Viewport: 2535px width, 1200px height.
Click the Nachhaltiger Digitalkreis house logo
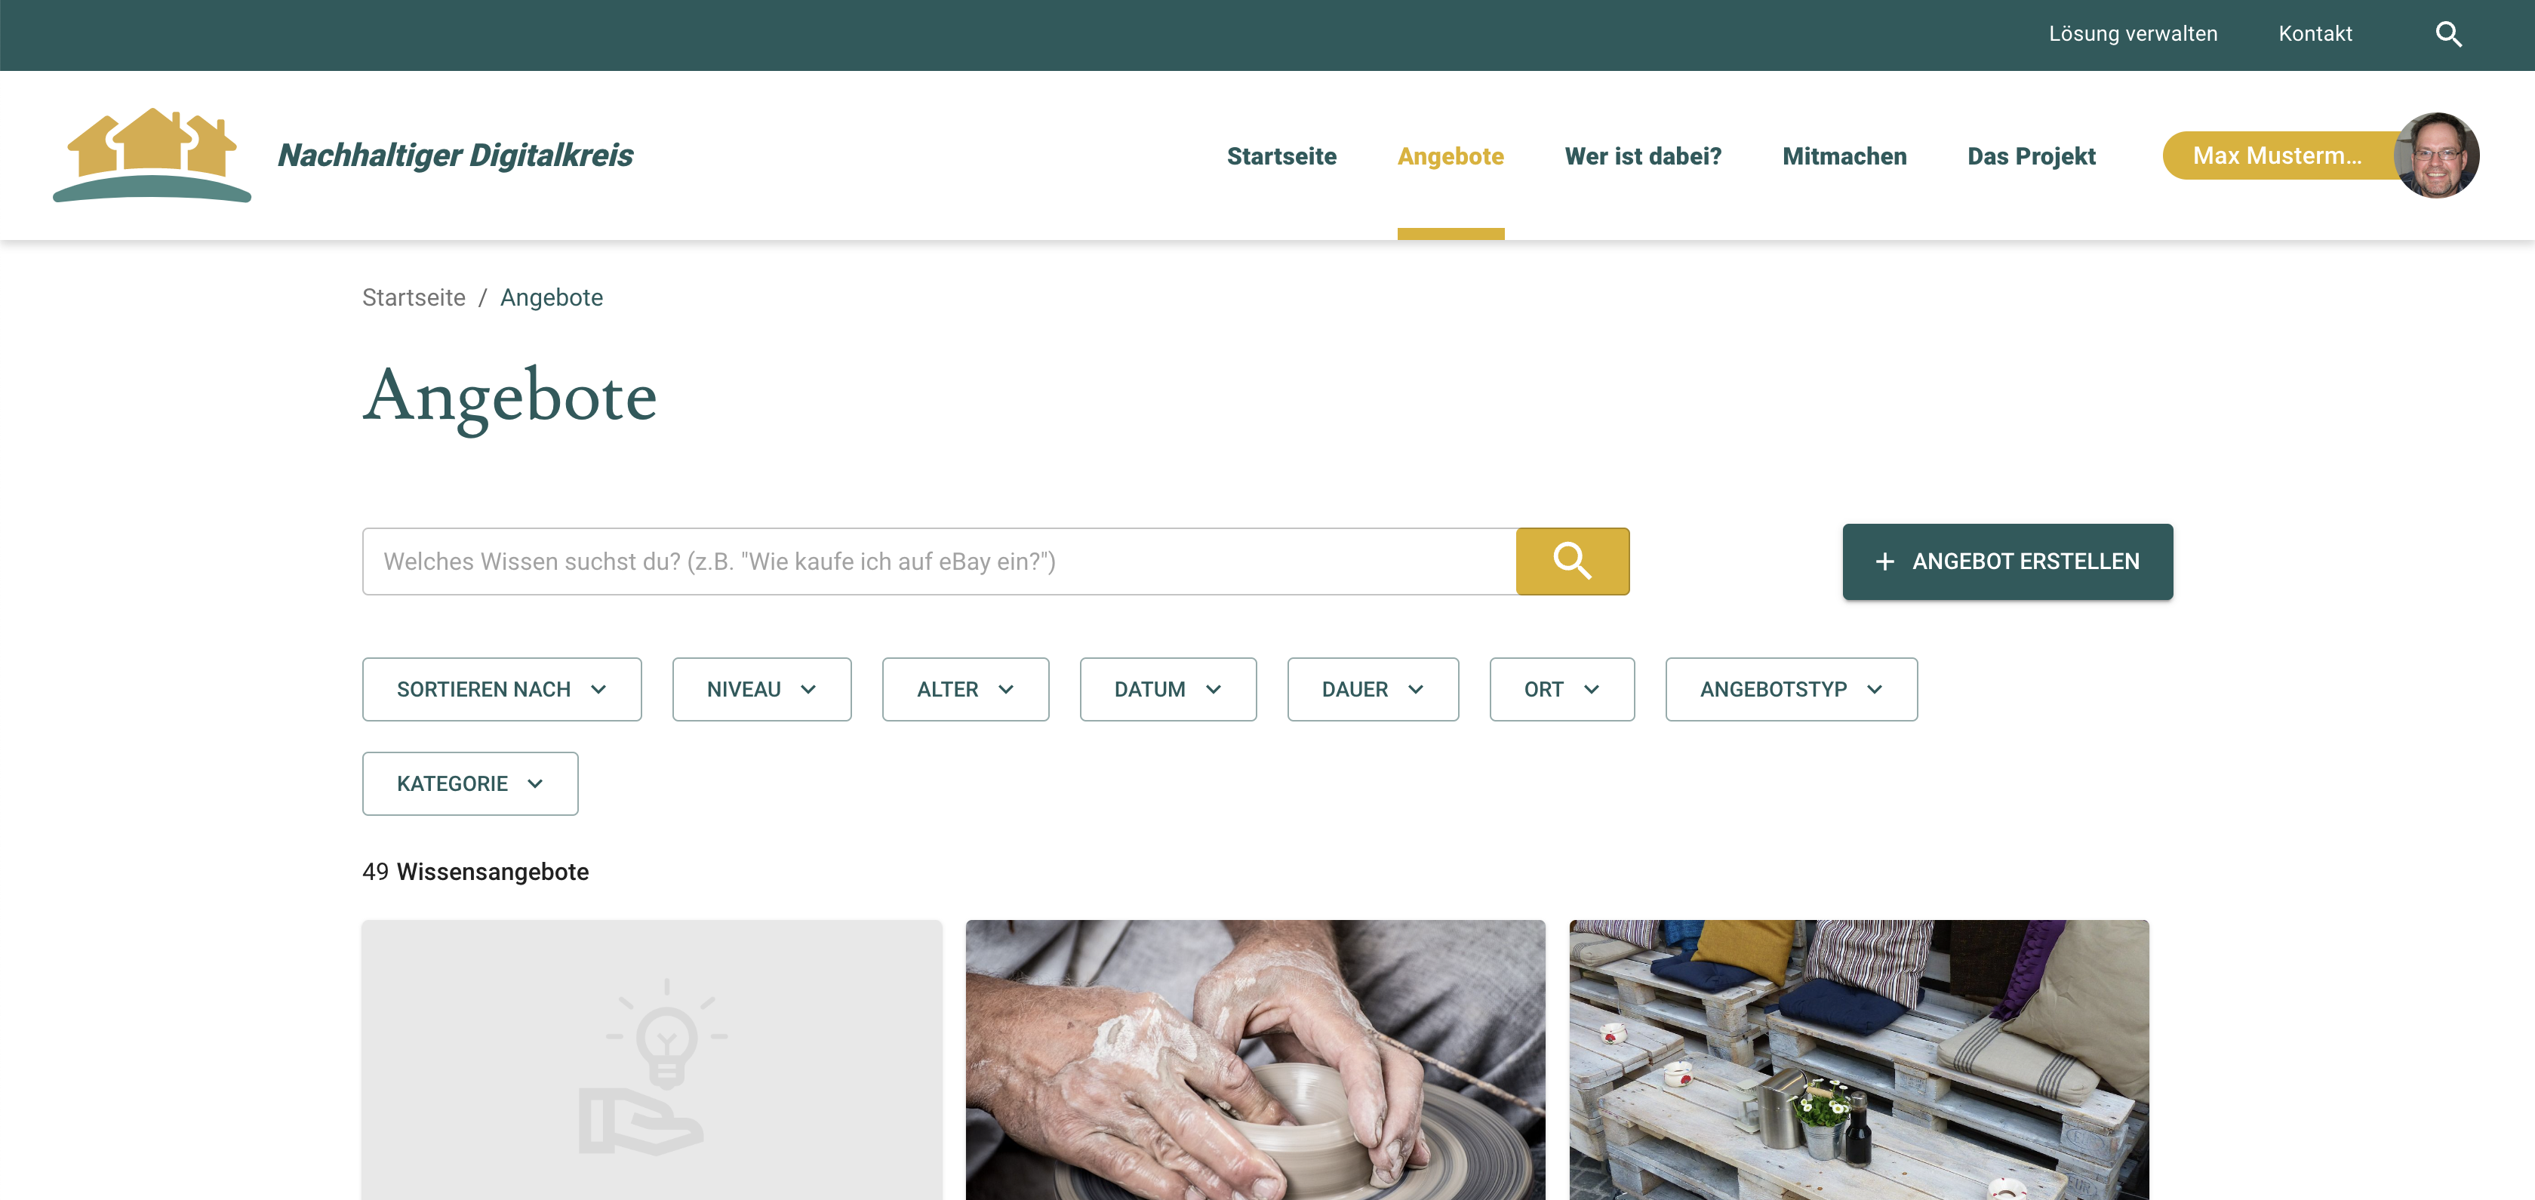pos(152,155)
